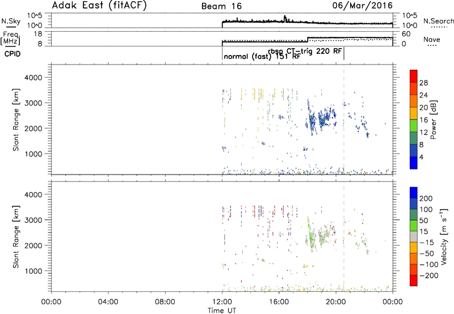Click the dashed vertical marker in velocity panel

click(344, 236)
